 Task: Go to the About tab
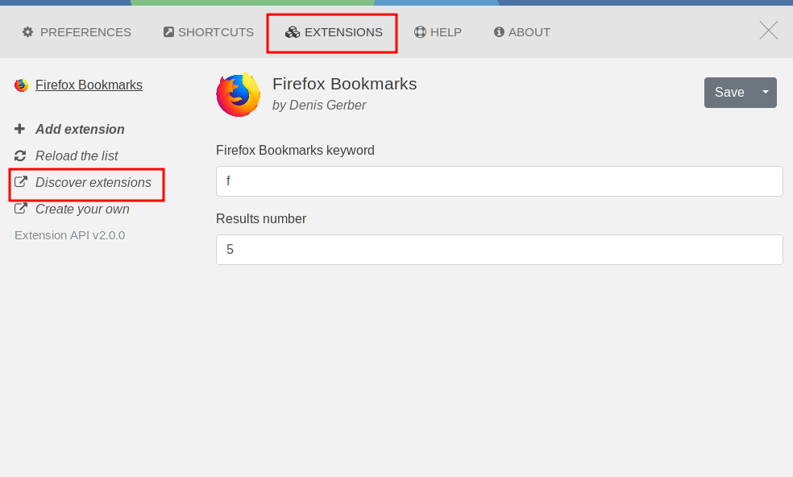(x=522, y=32)
